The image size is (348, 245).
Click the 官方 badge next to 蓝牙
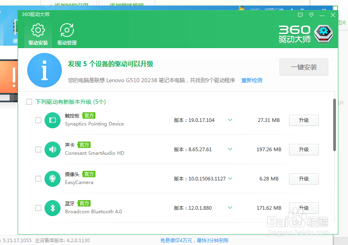(84, 204)
